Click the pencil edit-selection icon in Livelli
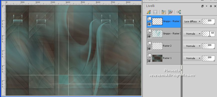 click(149, 12)
